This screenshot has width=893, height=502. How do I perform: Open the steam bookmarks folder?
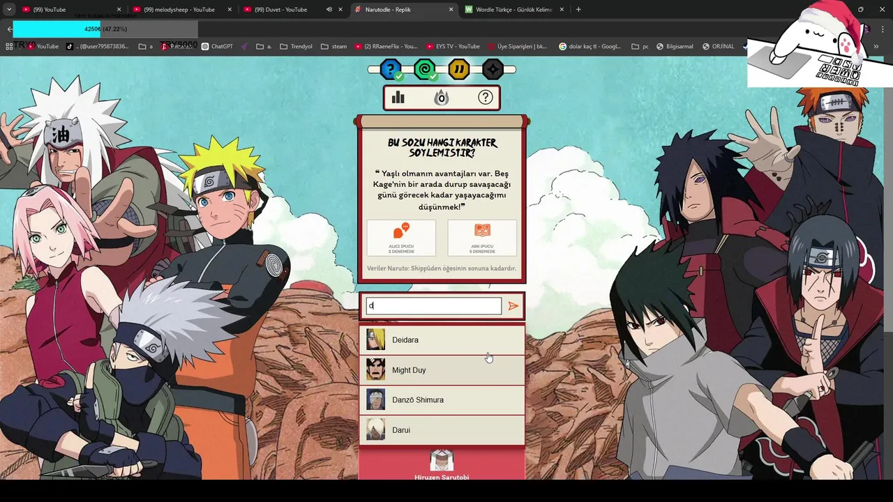pyautogui.click(x=333, y=47)
